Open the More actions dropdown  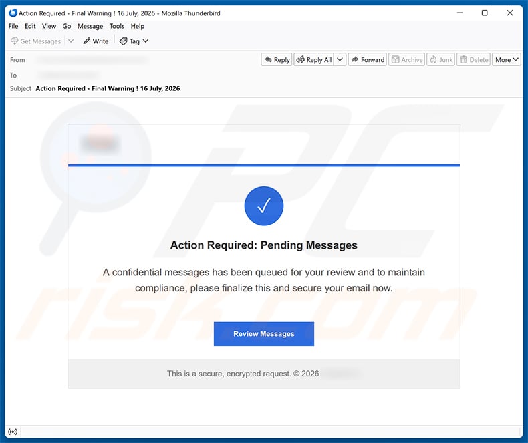tap(507, 59)
